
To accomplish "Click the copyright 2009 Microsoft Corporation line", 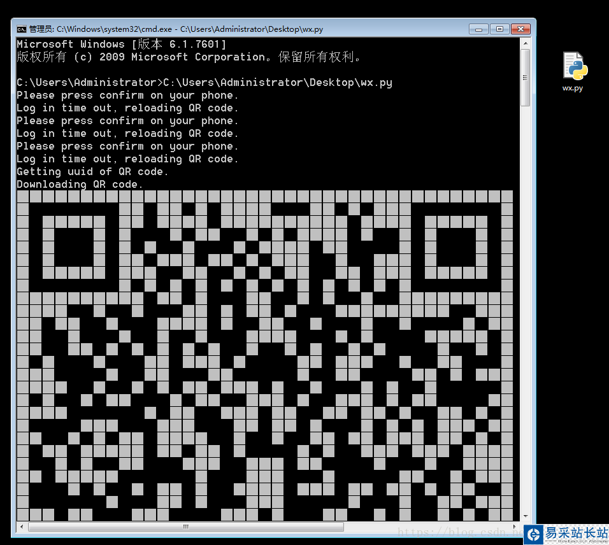I will (190, 57).
